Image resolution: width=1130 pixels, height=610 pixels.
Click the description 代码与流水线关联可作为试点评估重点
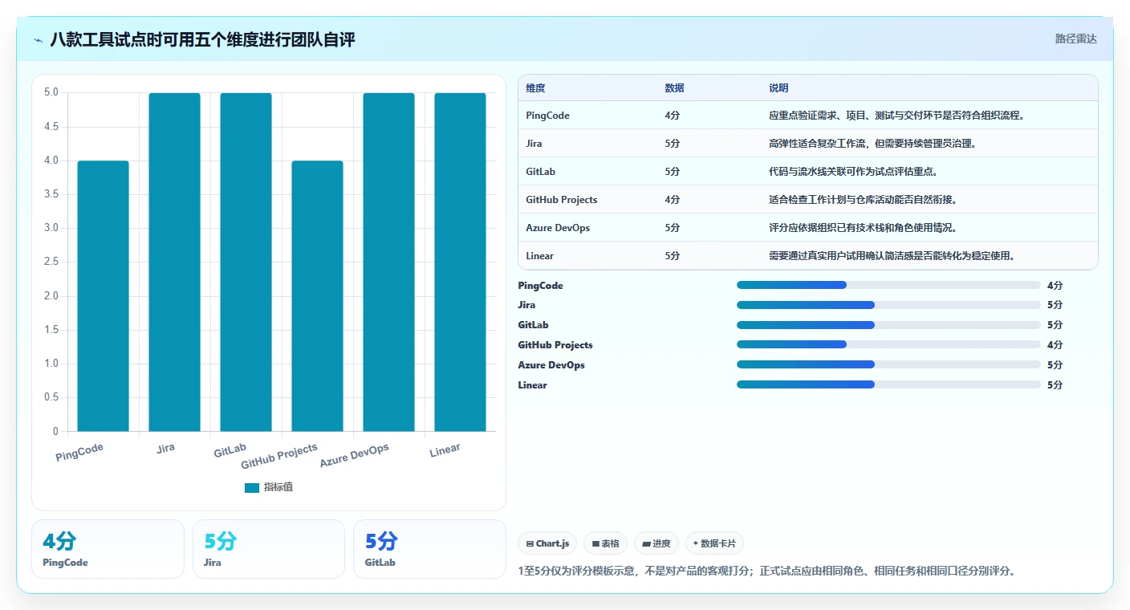855,172
